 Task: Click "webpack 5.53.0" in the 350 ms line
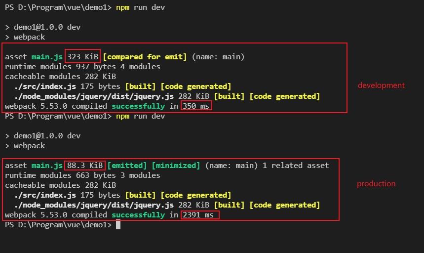(36, 106)
